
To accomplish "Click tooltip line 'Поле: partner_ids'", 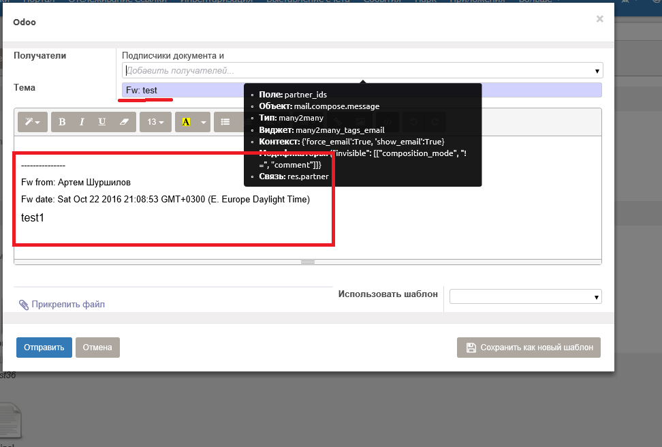I will coord(293,95).
